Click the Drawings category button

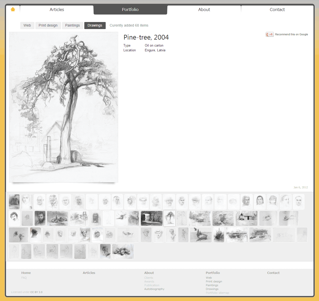click(95, 25)
